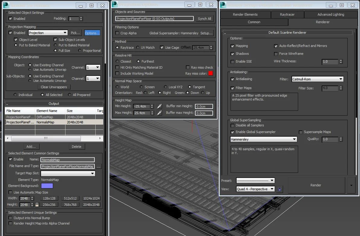Image resolution: width=360 pixels, height=236 pixels.
Task: Click Buffer min Height input field
Action: pyautogui.click(x=204, y=106)
